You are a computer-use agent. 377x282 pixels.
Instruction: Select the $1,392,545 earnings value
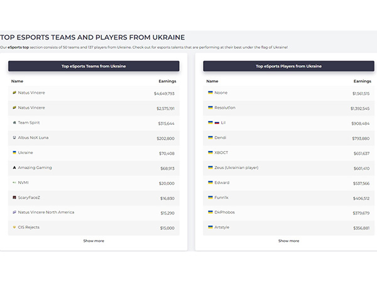tap(360, 108)
